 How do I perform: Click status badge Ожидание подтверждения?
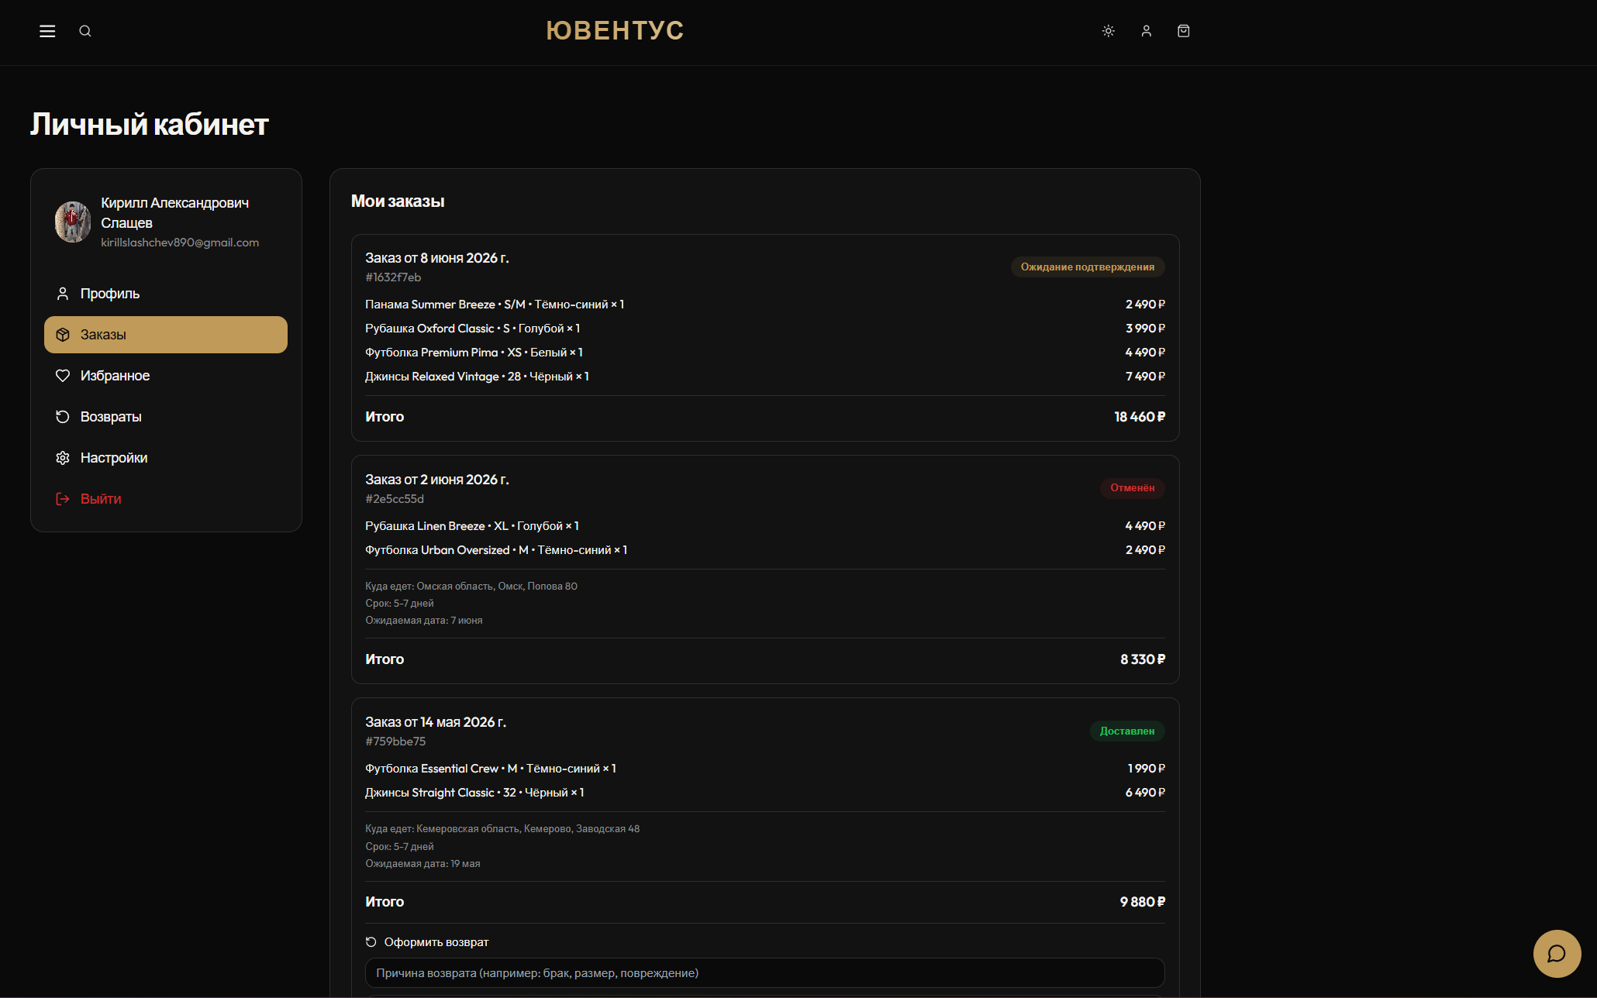tap(1087, 267)
